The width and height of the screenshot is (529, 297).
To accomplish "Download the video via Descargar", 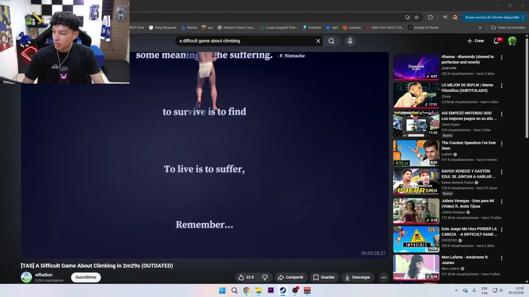I will click(x=357, y=277).
